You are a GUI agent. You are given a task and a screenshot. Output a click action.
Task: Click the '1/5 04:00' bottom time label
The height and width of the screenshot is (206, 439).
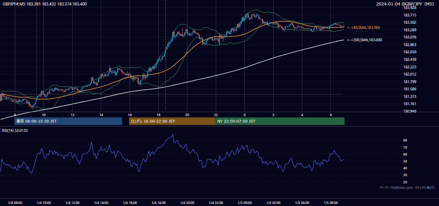pos(302,203)
